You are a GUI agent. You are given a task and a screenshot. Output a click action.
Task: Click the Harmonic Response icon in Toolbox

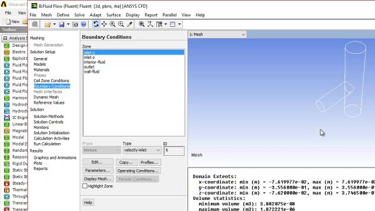6,98
